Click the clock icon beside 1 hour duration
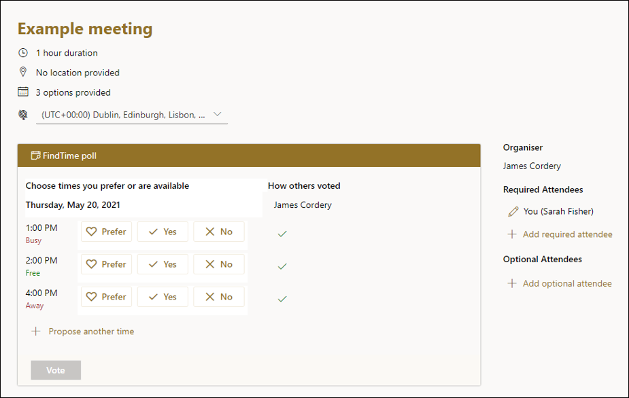This screenshot has height=398, width=629. tap(23, 53)
